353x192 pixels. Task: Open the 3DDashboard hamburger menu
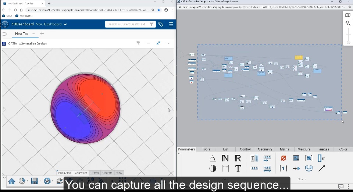click(x=171, y=24)
